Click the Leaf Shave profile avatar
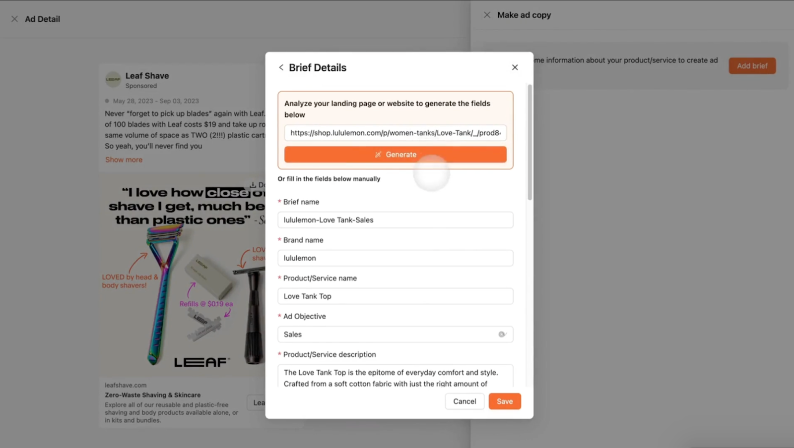This screenshot has height=448, width=794. coord(113,79)
